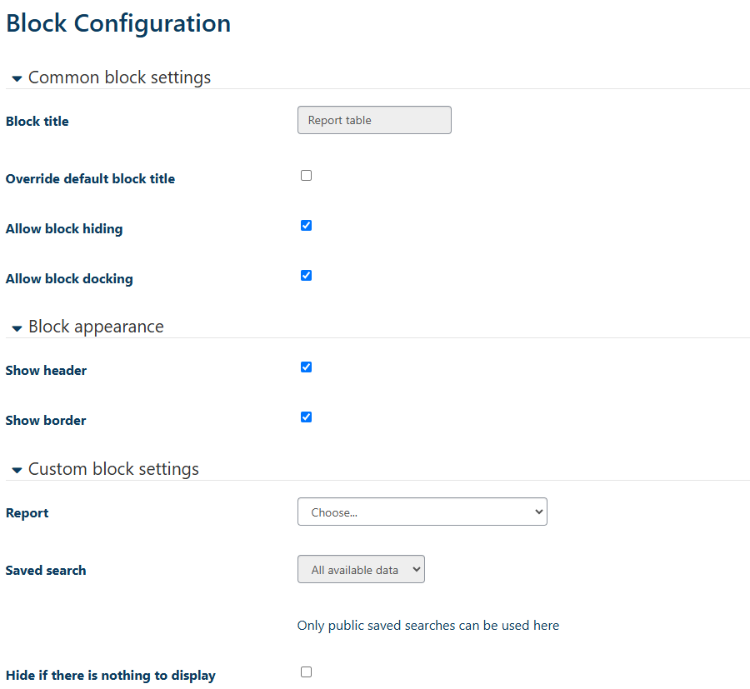This screenshot has height=689, width=750.
Task: Enable Override default block title
Action: click(306, 175)
